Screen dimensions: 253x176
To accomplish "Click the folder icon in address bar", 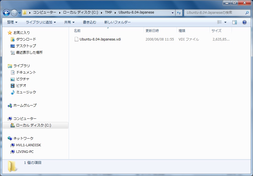I will click(24, 12).
